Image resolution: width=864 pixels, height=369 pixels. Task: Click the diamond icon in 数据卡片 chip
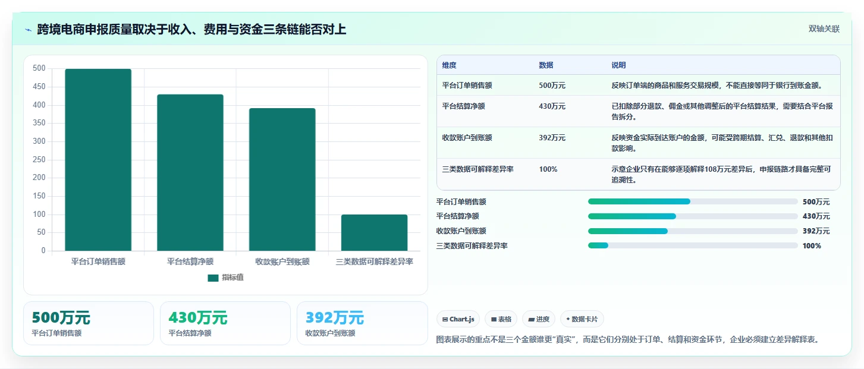[568, 319]
